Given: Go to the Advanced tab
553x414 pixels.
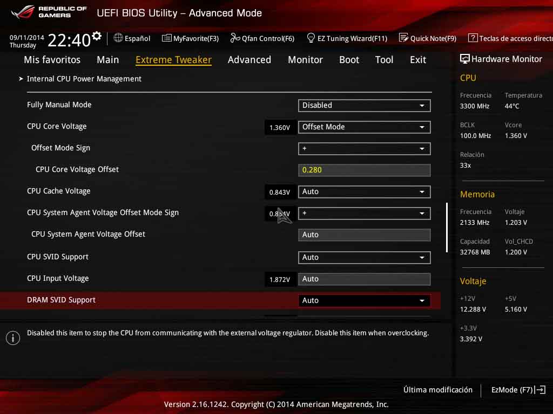Looking at the screenshot, I should click(249, 59).
